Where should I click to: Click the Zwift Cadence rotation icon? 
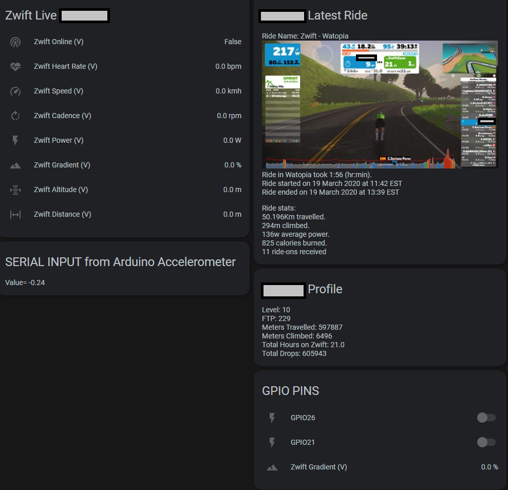tap(15, 116)
